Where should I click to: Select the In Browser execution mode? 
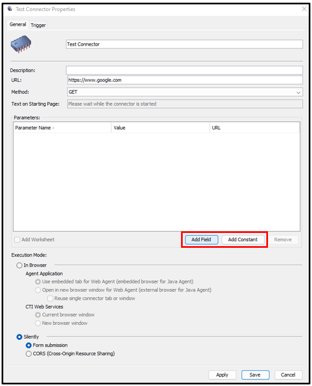click(x=19, y=265)
